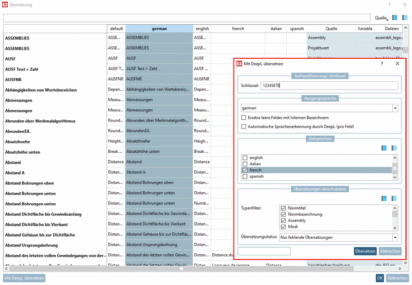This screenshot has width=412, height=285.
Task: Click the english column header
Action: [x=202, y=29]
